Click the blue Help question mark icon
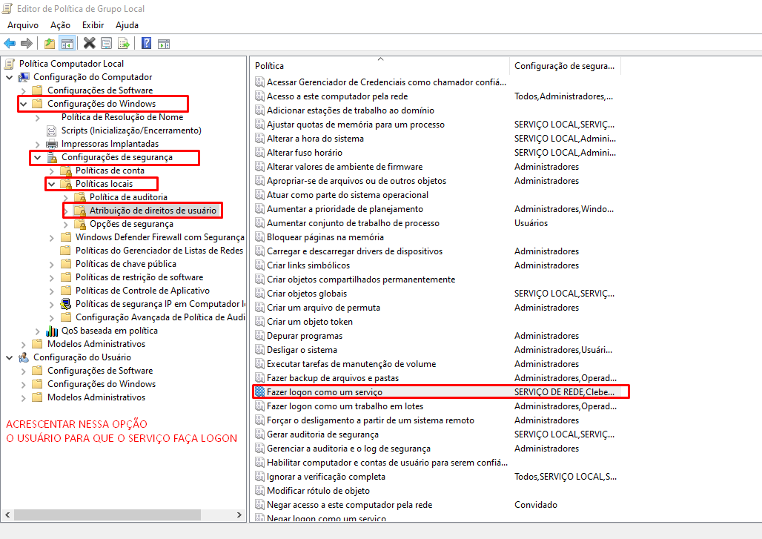The height and width of the screenshot is (539, 762). tap(146, 43)
